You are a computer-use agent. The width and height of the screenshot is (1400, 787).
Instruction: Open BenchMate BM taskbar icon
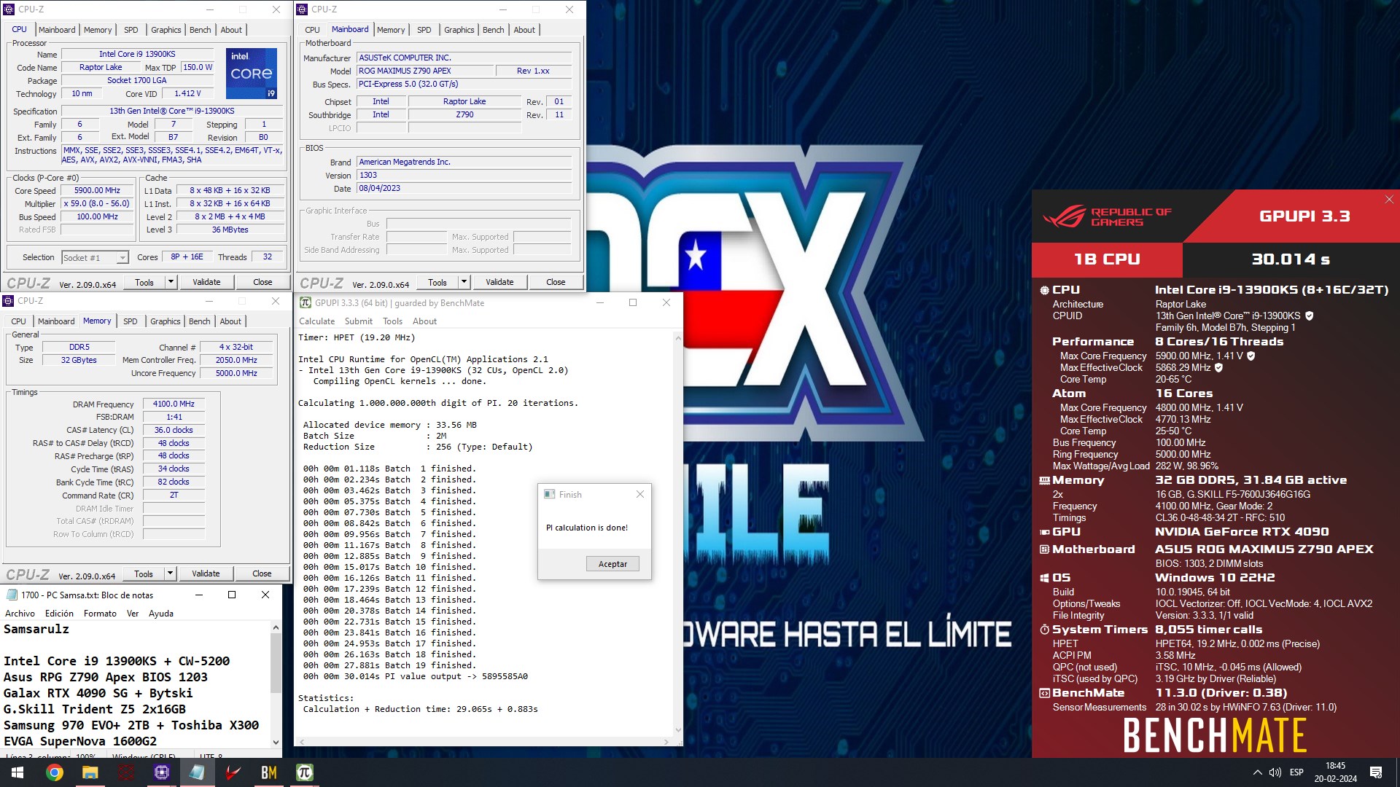coord(268,772)
